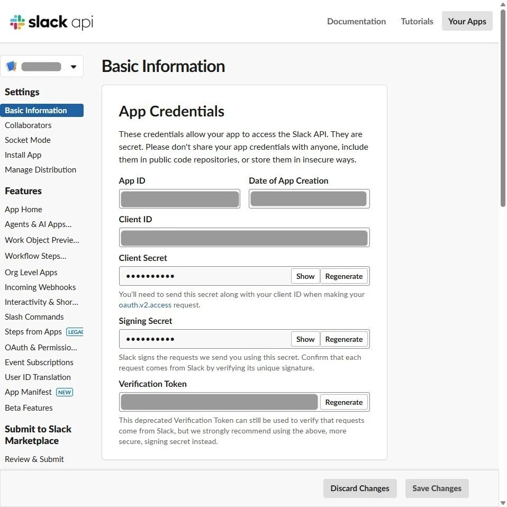Open Workflow Steps feature
The width and height of the screenshot is (507, 507).
35,256
